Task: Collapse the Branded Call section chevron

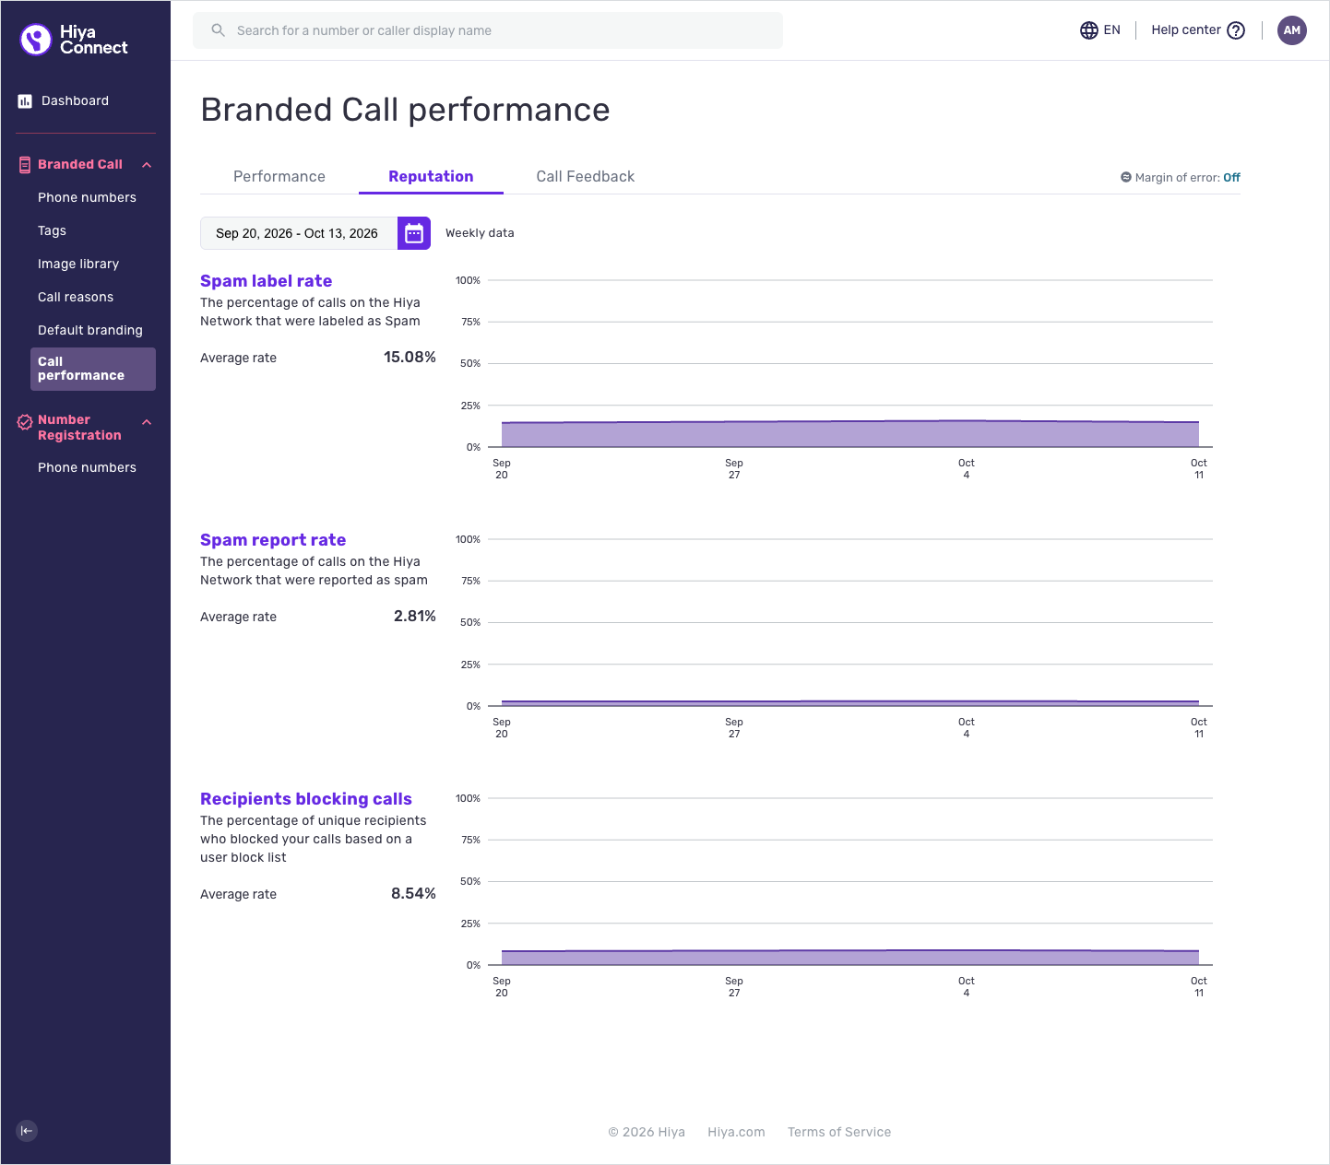Action: point(147,165)
